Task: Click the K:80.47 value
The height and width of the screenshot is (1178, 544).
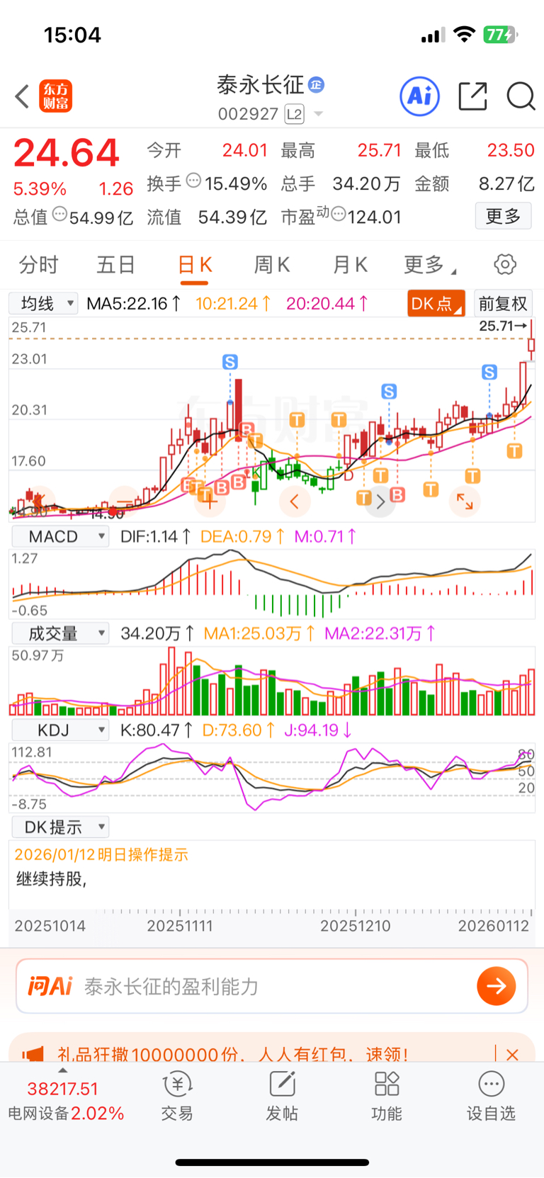Action: (x=156, y=730)
